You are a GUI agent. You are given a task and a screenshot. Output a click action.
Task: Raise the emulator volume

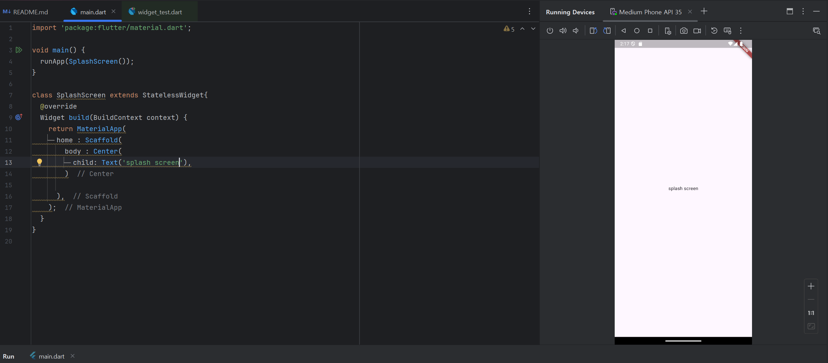coord(563,31)
